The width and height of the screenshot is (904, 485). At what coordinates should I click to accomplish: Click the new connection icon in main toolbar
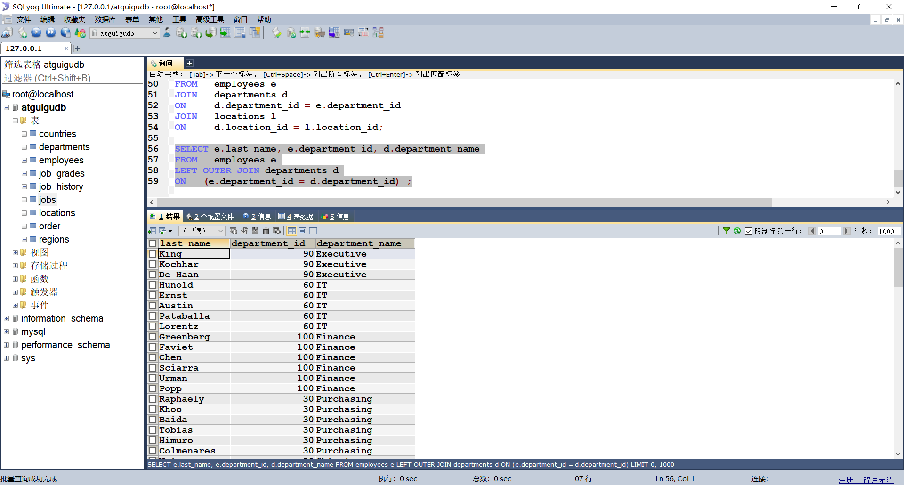pos(7,33)
